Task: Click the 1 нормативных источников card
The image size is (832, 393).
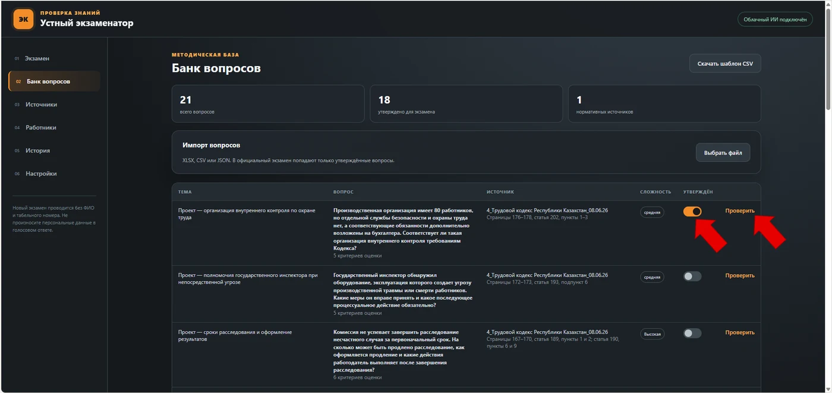Action: [x=664, y=103]
